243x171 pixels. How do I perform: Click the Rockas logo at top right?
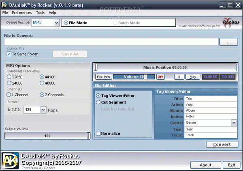pos(231,23)
